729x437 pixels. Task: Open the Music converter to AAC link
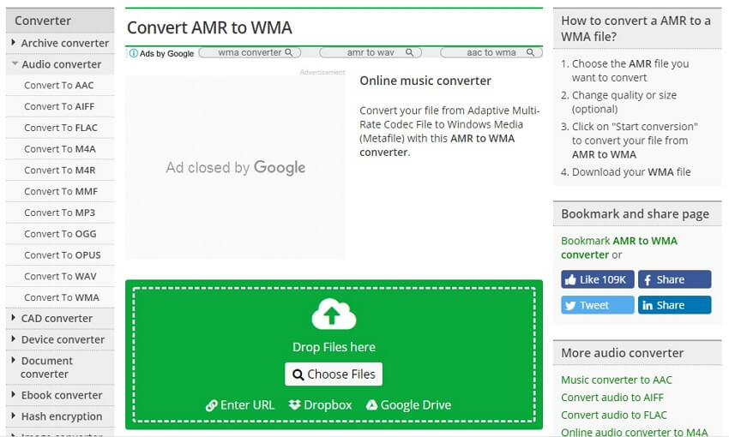click(x=617, y=380)
